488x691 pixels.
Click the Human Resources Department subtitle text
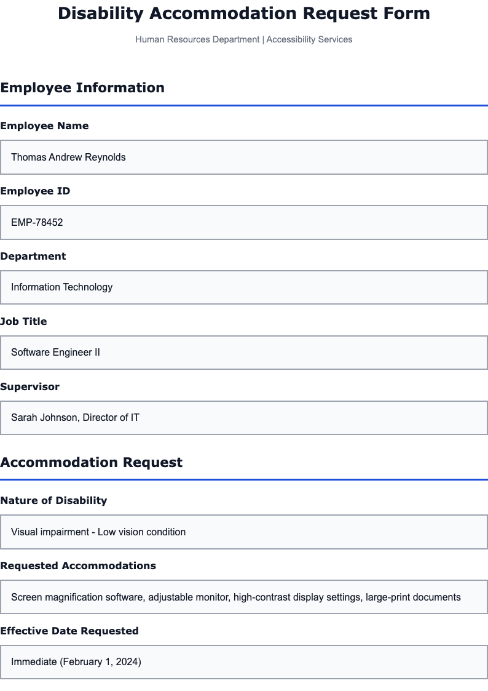(x=244, y=39)
